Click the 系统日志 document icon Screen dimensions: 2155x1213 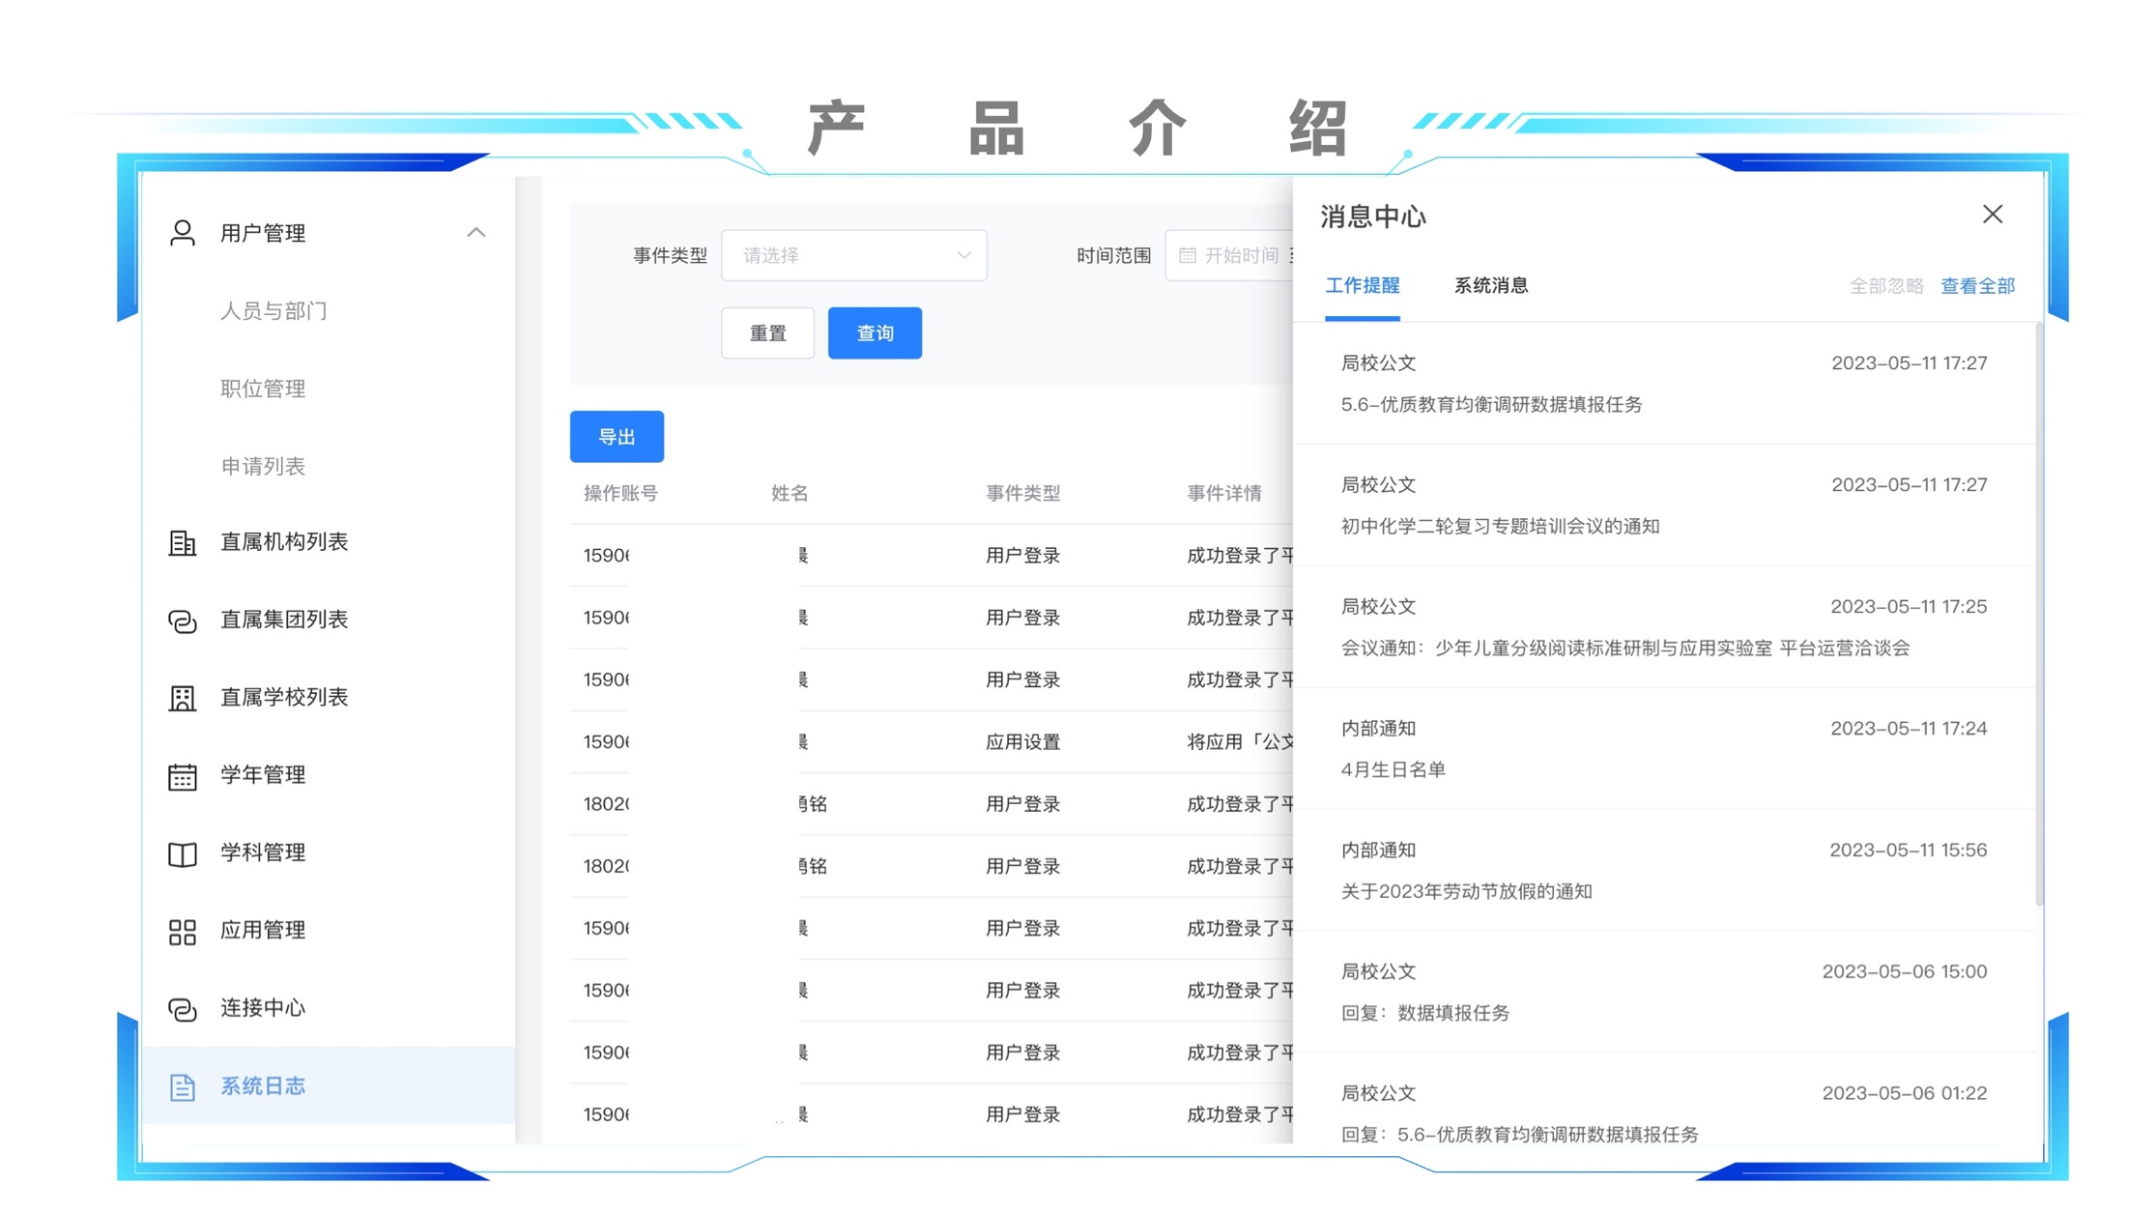pos(182,1086)
